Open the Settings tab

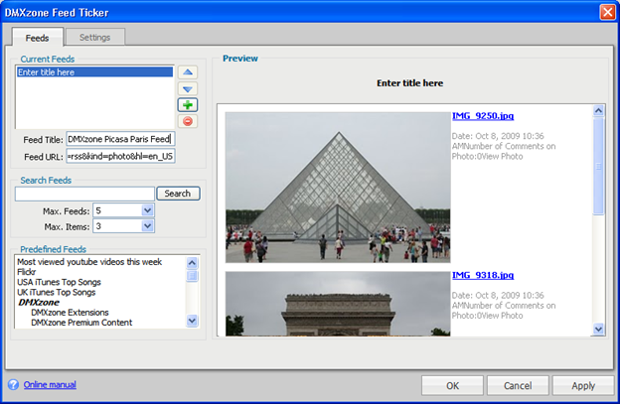click(x=95, y=37)
